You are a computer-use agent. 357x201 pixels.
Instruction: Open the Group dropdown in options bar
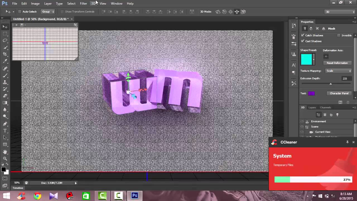tap(48, 12)
